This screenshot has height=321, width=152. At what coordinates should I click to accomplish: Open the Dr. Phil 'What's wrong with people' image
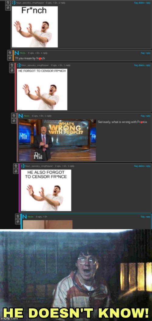coord(57,140)
